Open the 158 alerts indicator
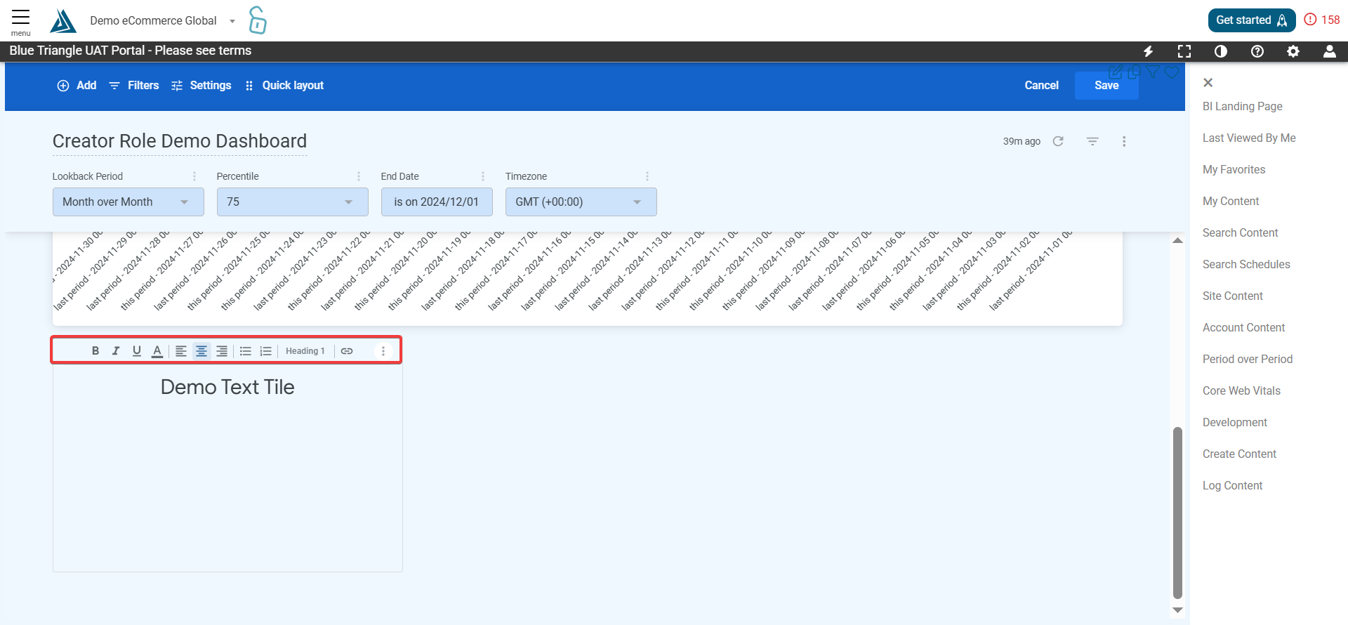This screenshot has width=1348, height=625. pyautogui.click(x=1322, y=20)
